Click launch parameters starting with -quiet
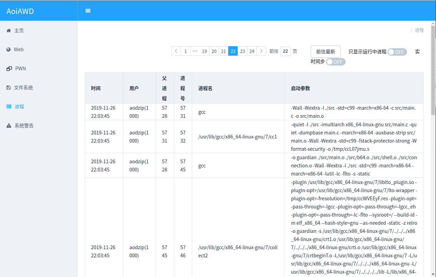Viewport: 436px width, 277px height. [354, 136]
